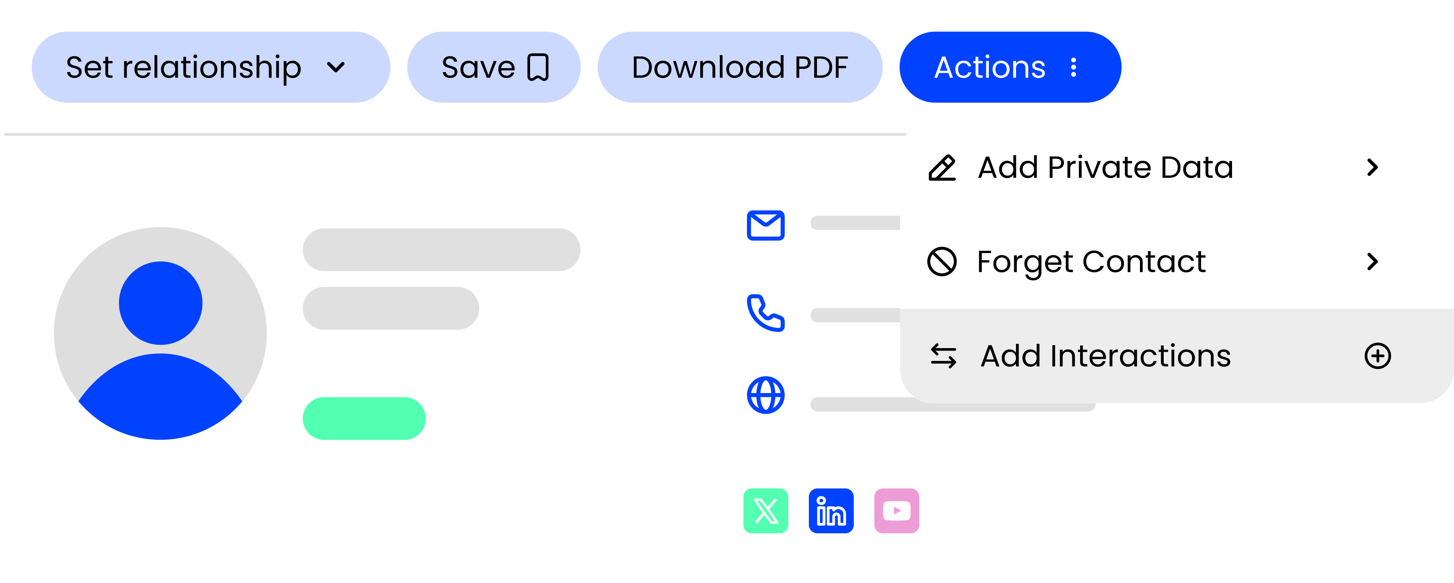Open the X (Twitter) social icon
This screenshot has width=1454, height=583.
click(765, 511)
